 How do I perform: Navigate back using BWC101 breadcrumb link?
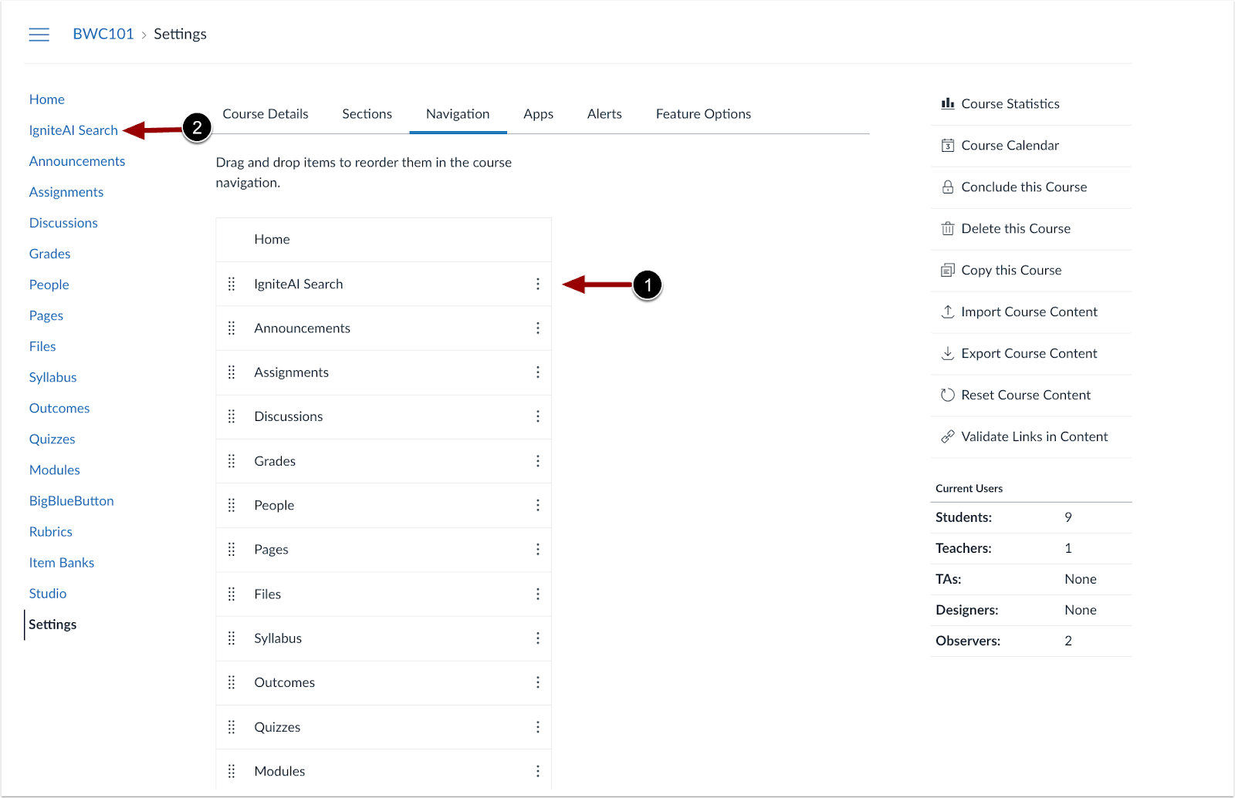[x=103, y=33]
